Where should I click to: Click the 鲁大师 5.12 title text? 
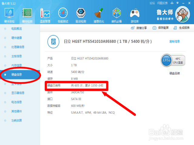click(8, 3)
